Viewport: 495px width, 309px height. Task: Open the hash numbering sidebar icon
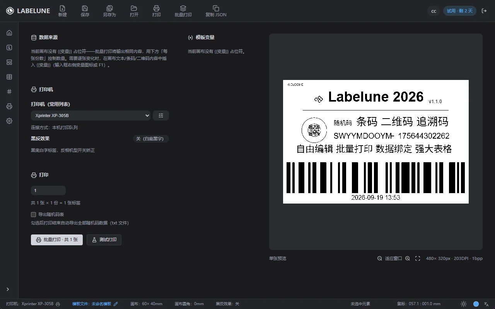coord(9,92)
